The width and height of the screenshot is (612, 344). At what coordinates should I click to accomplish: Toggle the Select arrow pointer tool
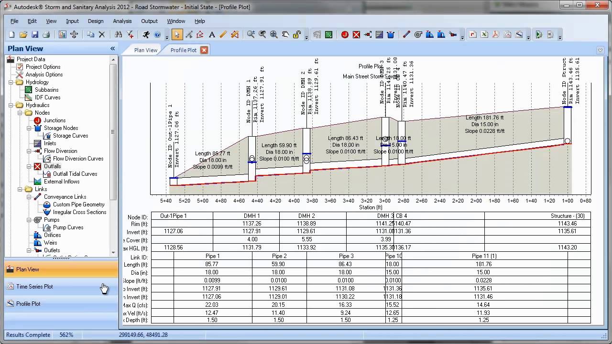tap(177, 34)
